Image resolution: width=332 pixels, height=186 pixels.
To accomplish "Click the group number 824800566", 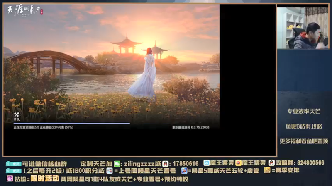I will point(310,162).
